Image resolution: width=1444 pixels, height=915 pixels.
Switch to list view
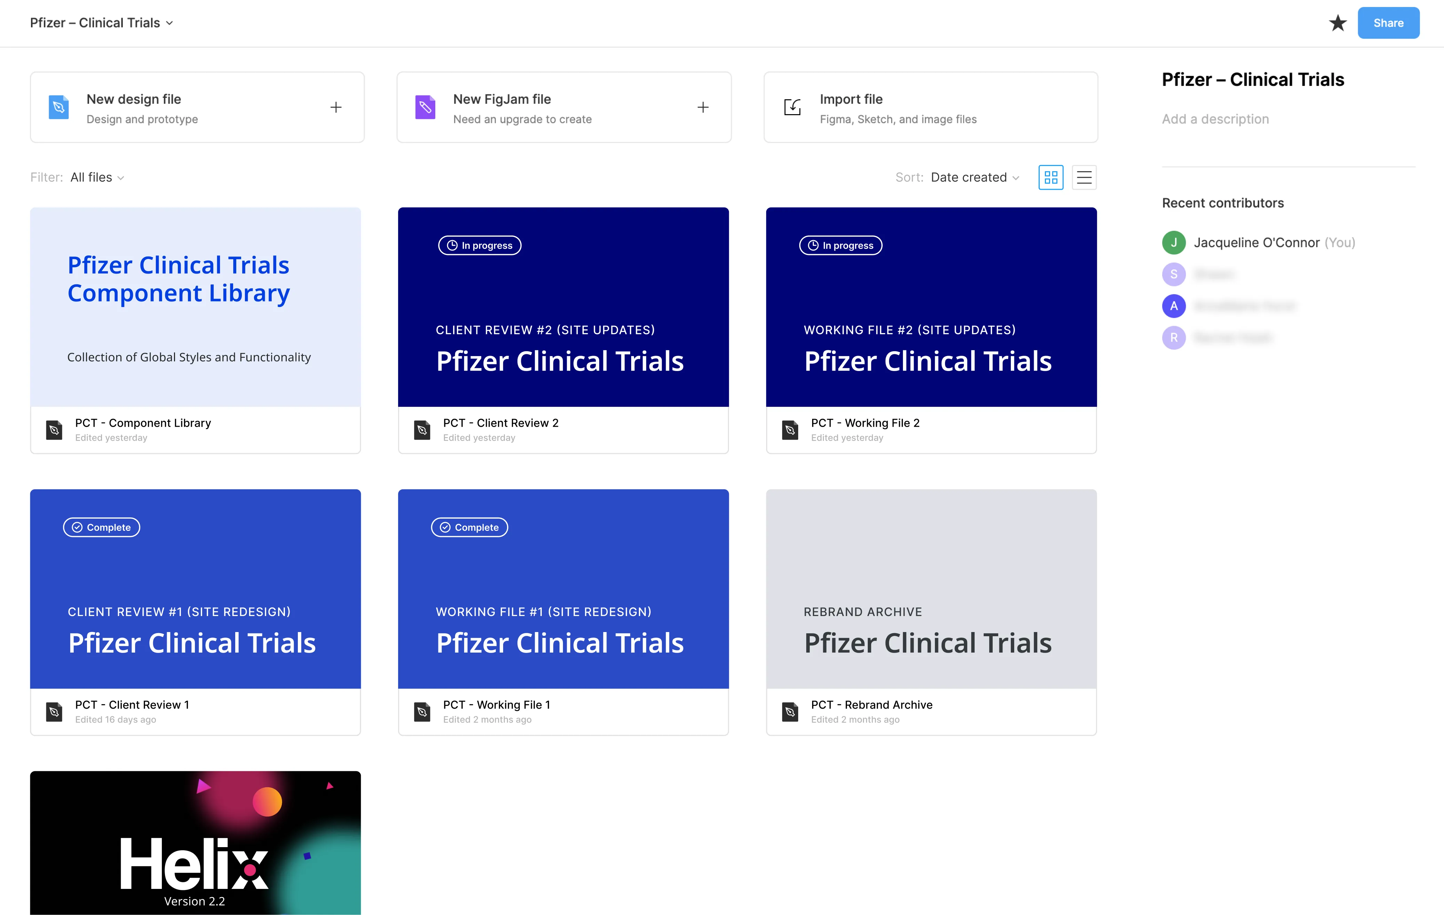point(1084,177)
